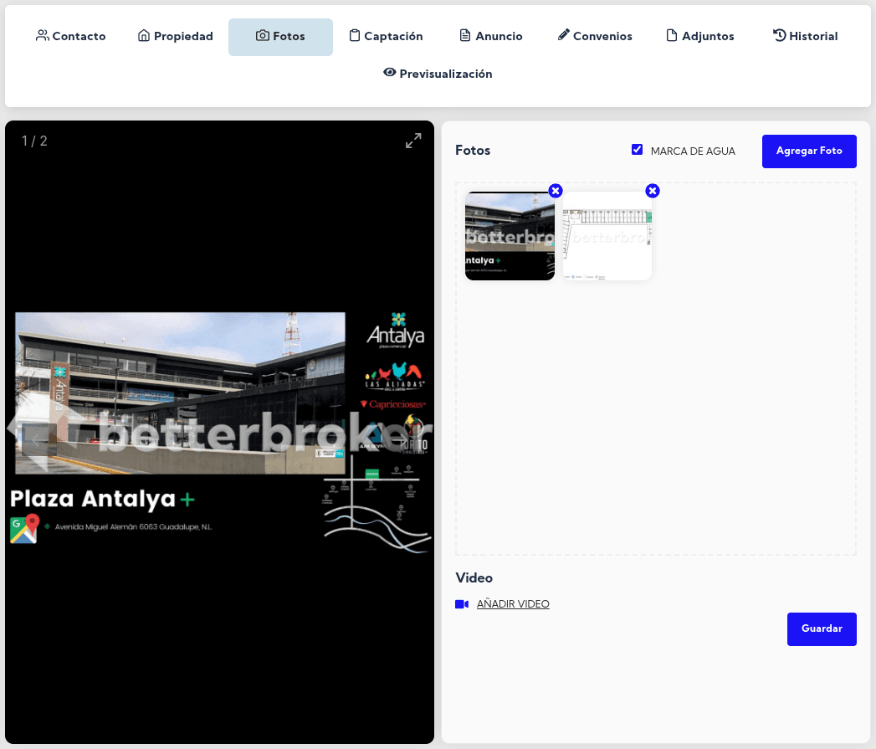Select the building photo thumbnail
Screen dimensions: 876x749
510,237
